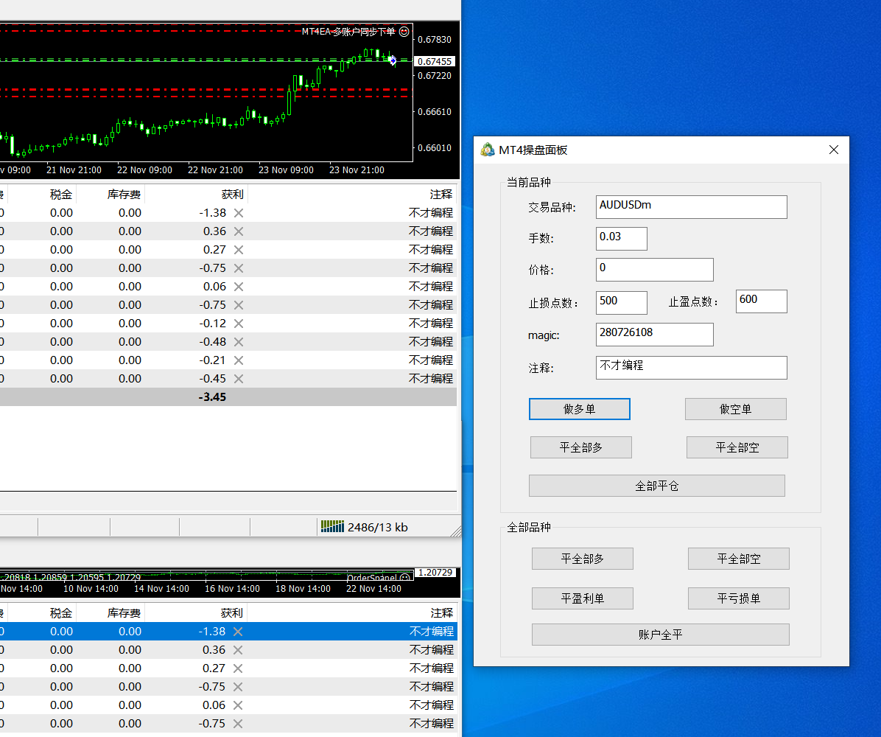Click the 获利 column header in upper table

(x=232, y=195)
